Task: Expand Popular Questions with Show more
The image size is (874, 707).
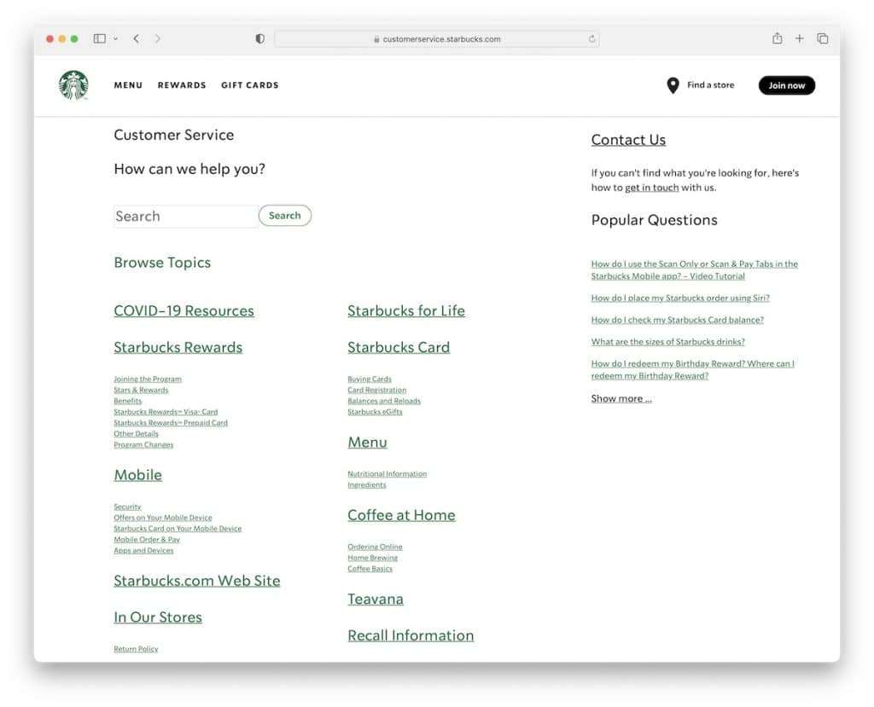Action: [621, 399]
